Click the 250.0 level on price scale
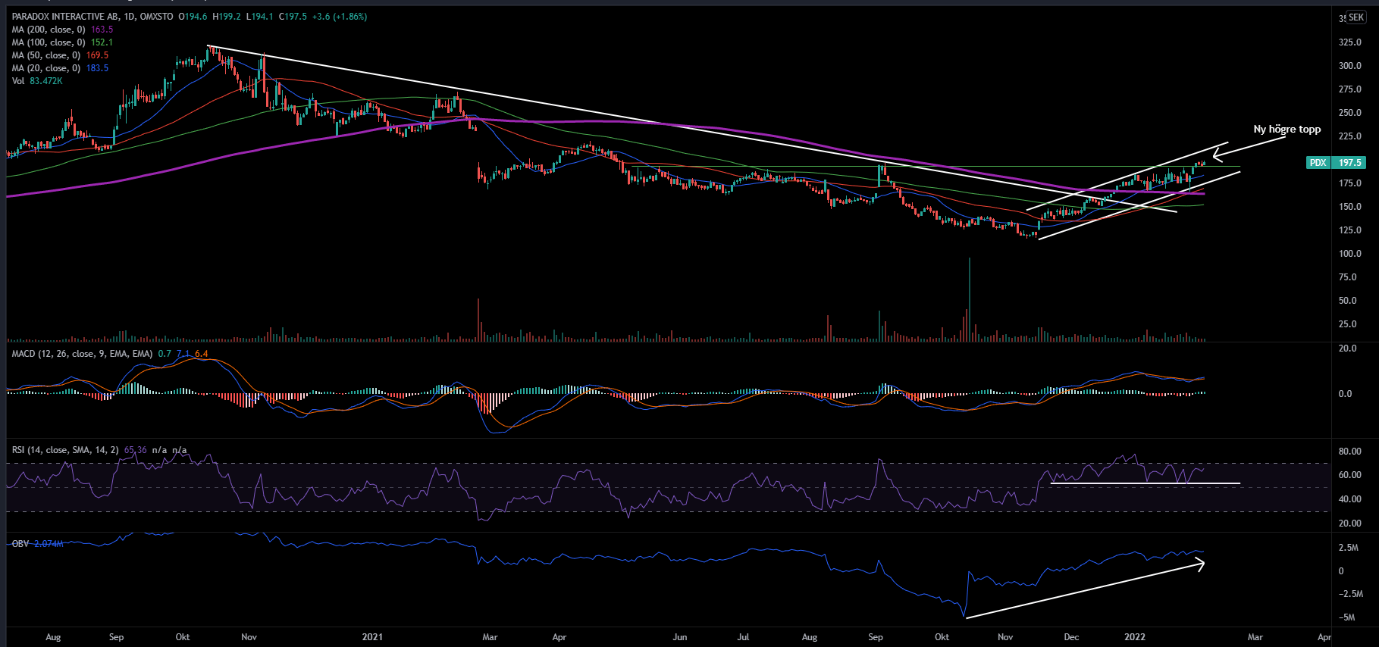1379x647 pixels. point(1349,113)
